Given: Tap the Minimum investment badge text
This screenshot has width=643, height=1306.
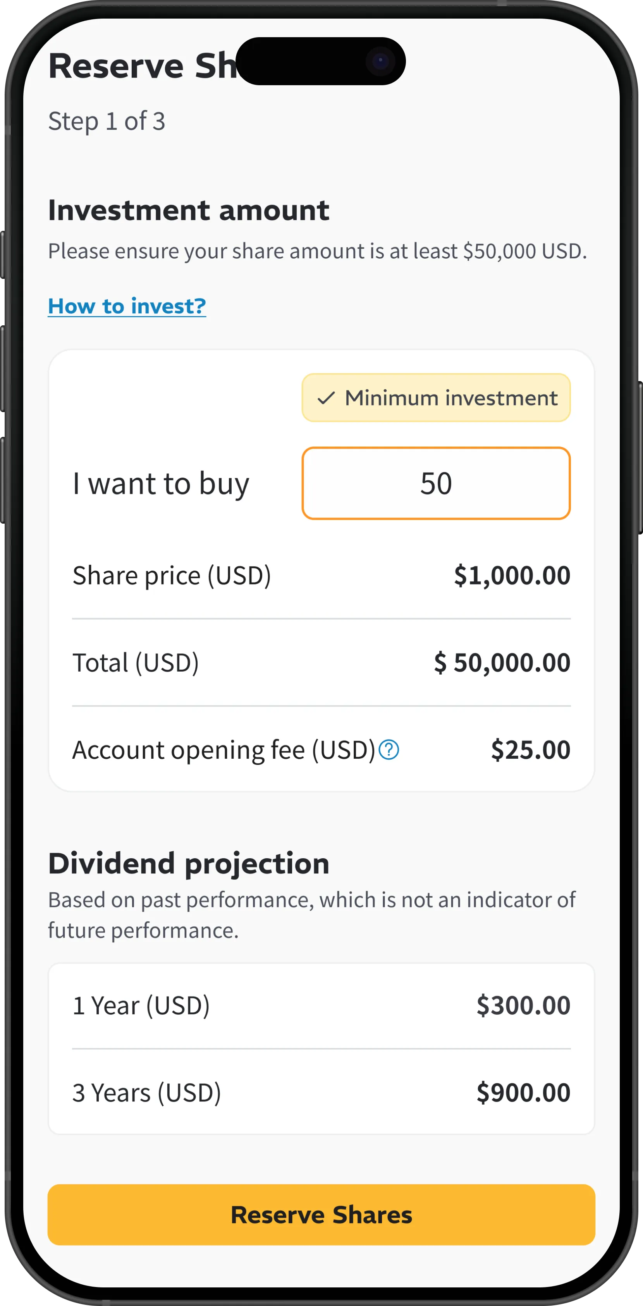Looking at the screenshot, I should click(x=451, y=398).
